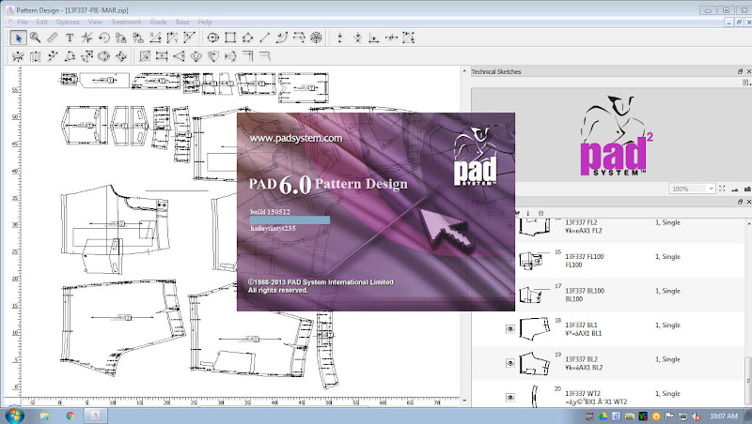752x424 pixels.
Task: Select piece thumbnail 13F337 BL100
Action: click(531, 295)
